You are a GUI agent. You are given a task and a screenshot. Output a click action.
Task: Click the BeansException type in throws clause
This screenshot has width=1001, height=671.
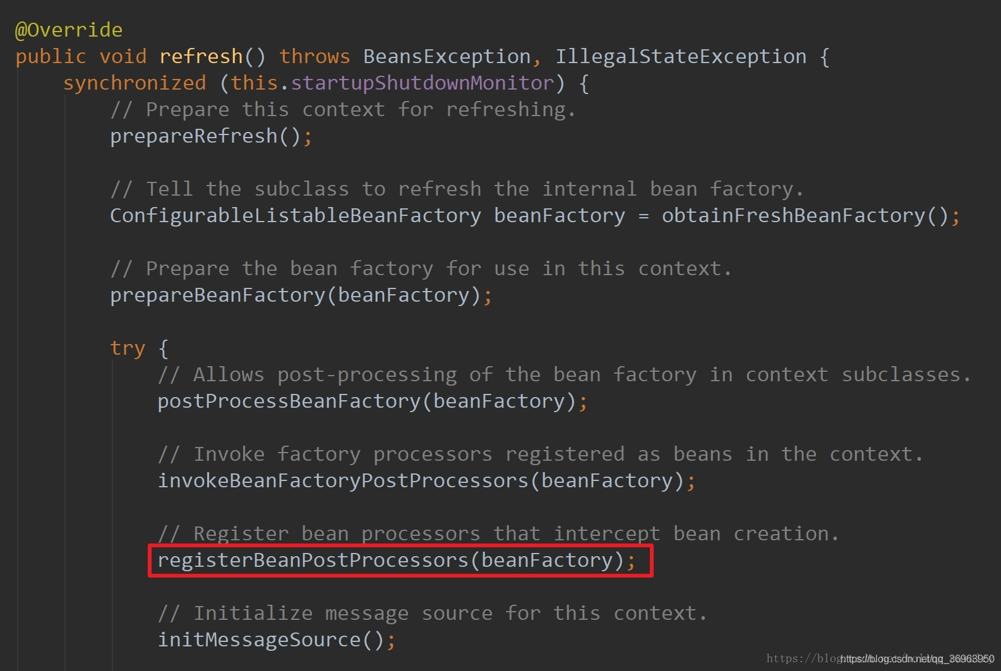point(447,56)
